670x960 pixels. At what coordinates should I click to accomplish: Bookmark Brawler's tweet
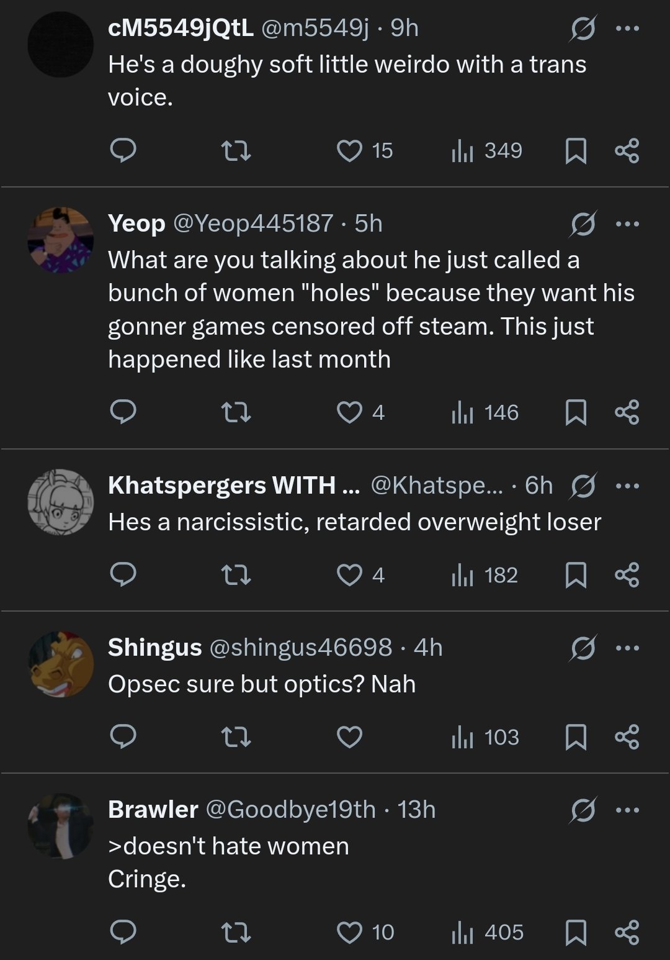point(576,932)
